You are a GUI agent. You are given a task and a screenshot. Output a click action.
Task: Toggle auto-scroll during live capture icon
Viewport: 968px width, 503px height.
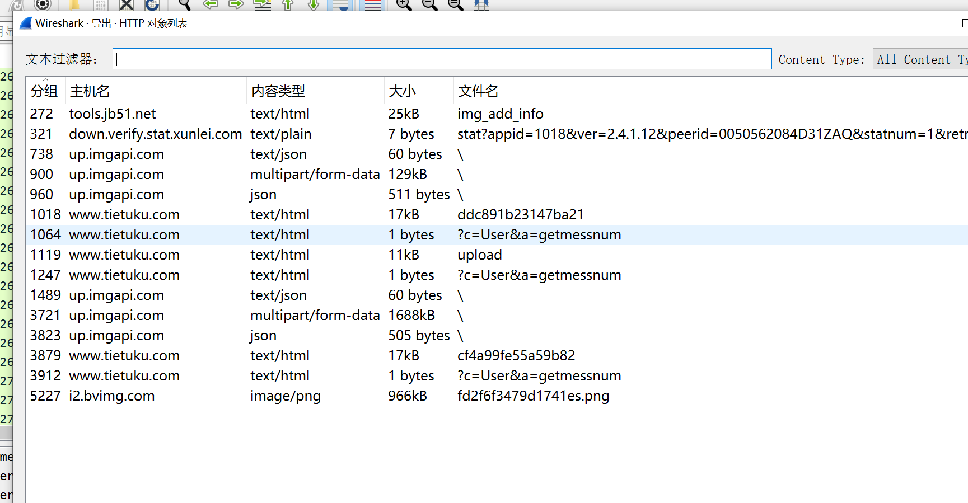point(340,4)
